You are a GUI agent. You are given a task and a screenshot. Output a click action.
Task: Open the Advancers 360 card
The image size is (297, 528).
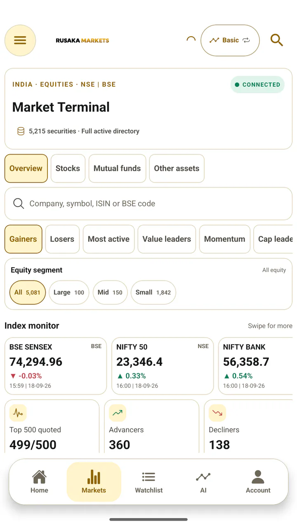151,426
